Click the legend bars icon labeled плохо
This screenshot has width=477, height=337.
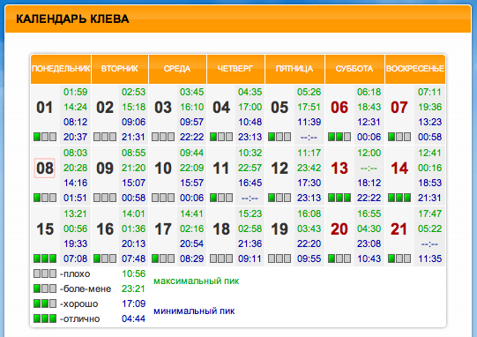[45, 273]
